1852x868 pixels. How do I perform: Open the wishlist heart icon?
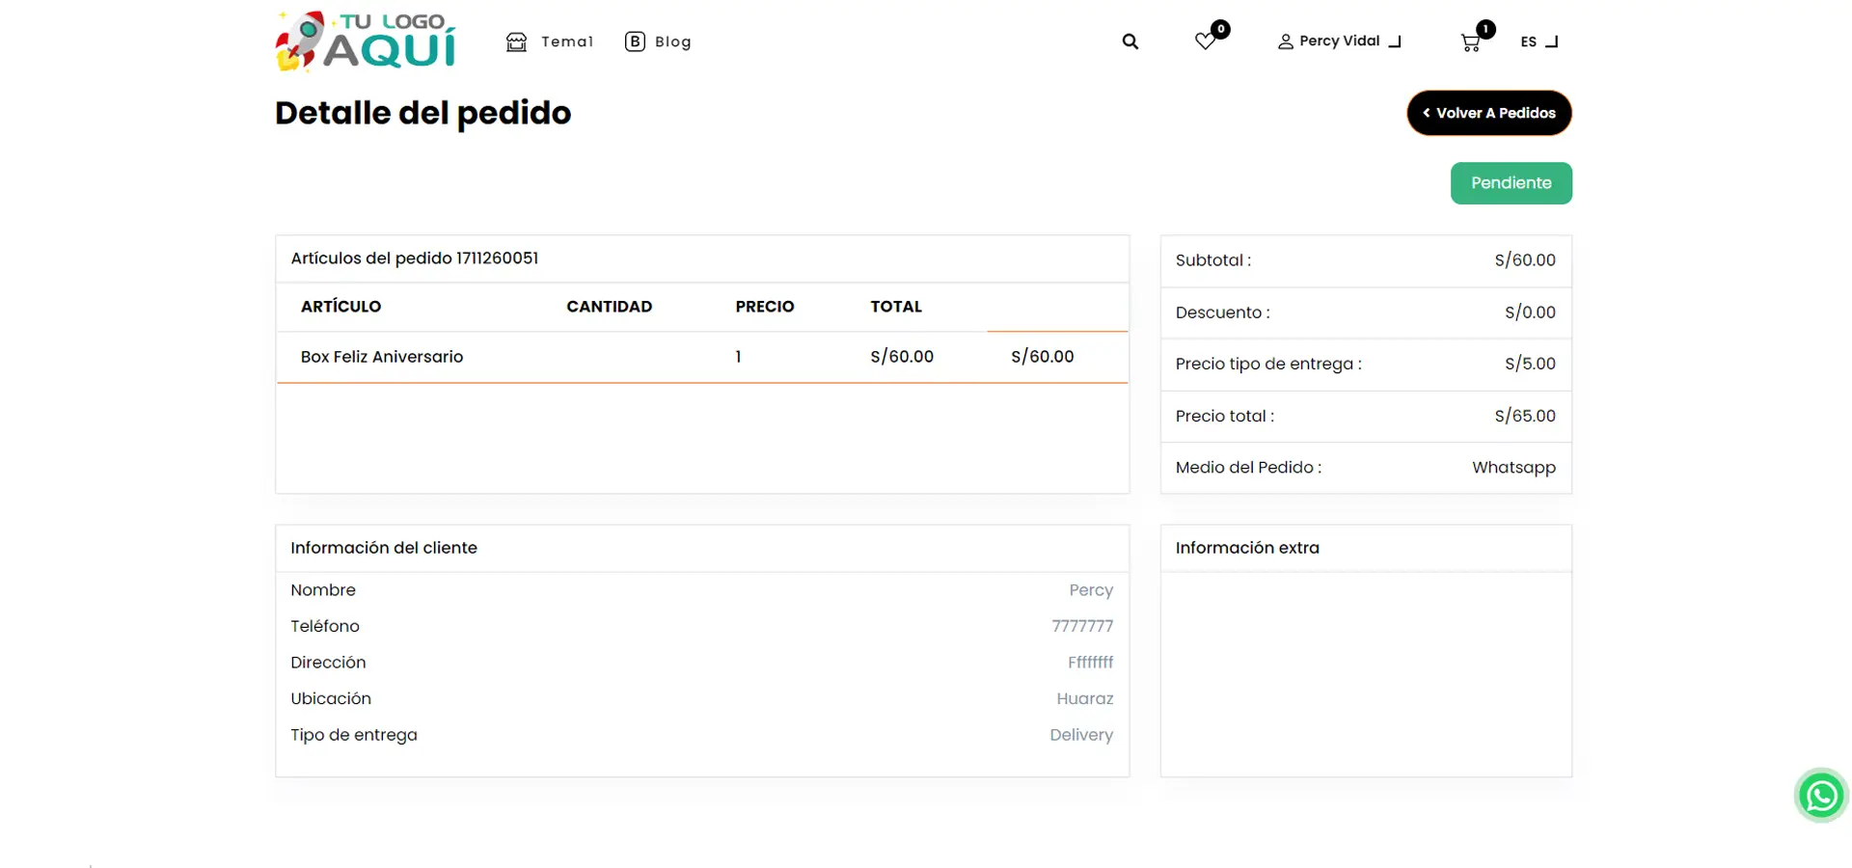click(x=1204, y=41)
